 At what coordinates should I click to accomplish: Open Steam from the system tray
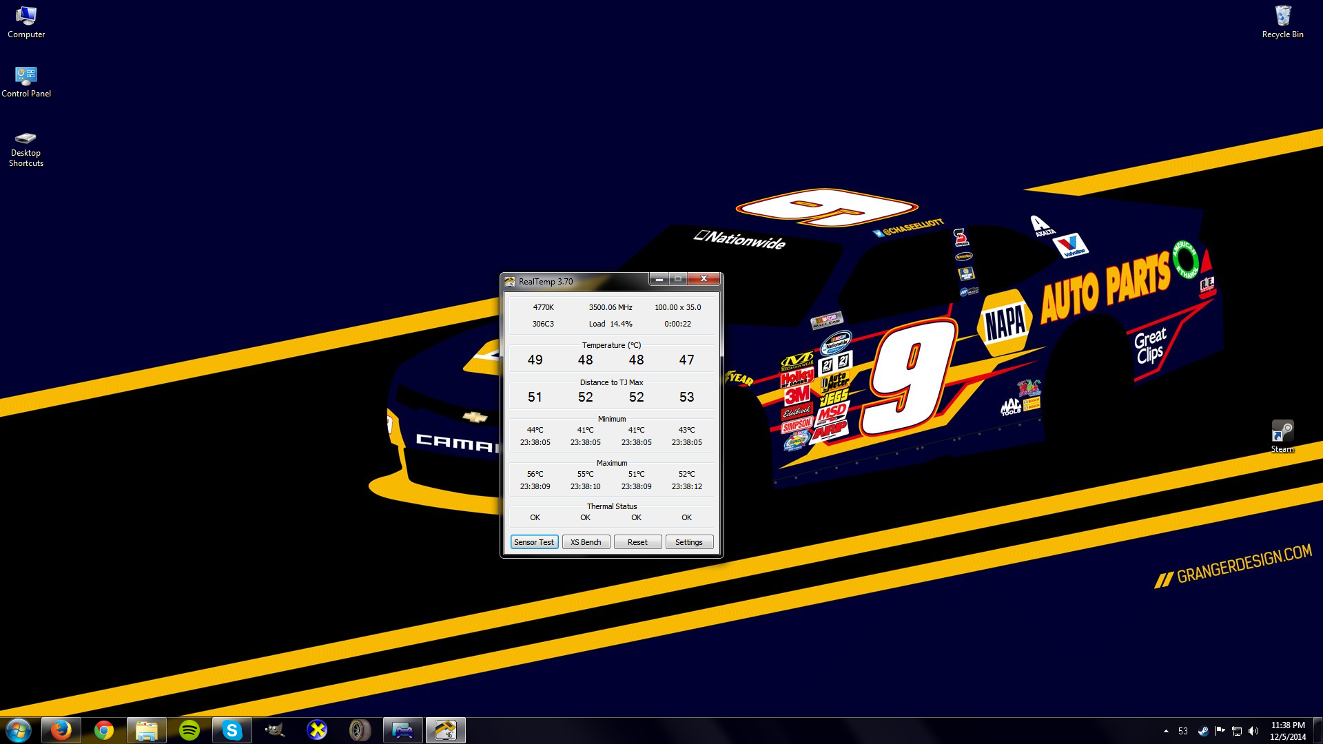tap(1203, 731)
